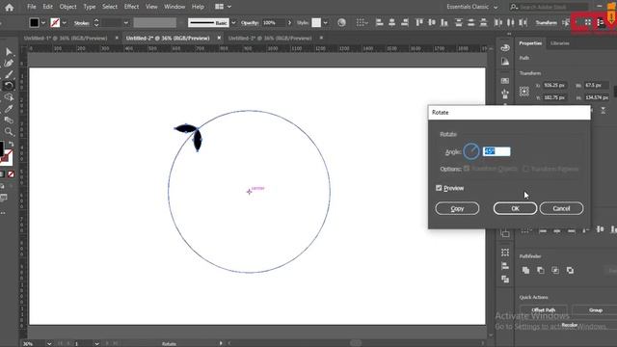Open the Edit Toolbar three dots
Image resolution: width=617 pixels, height=347 pixels.
click(x=4, y=213)
